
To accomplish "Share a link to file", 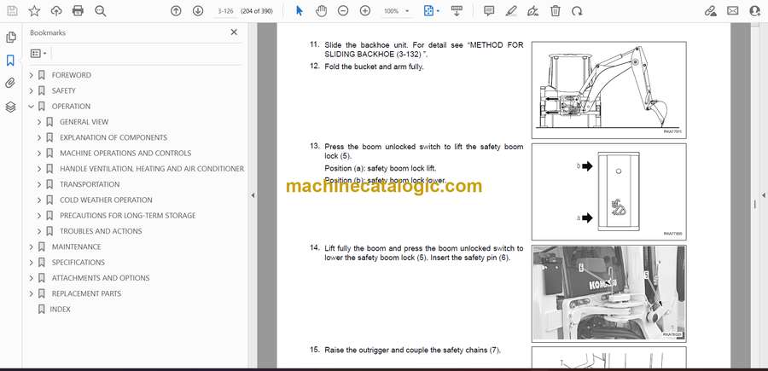I will (x=710, y=11).
